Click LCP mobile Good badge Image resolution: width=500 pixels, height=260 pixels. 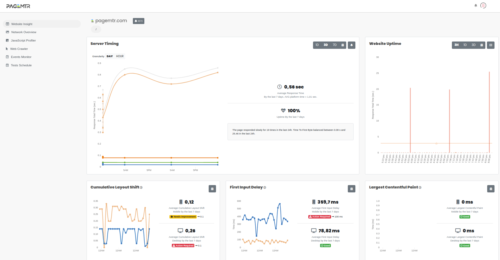pos(465,217)
